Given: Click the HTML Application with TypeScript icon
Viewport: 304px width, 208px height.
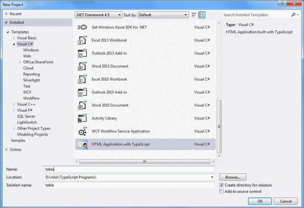Looking at the screenshot, I should pyautogui.click(x=82, y=144).
